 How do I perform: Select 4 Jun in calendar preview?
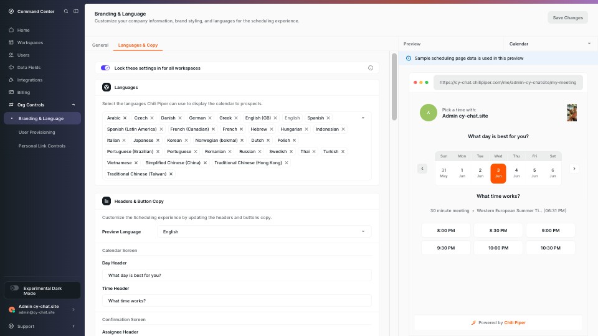[516, 174]
